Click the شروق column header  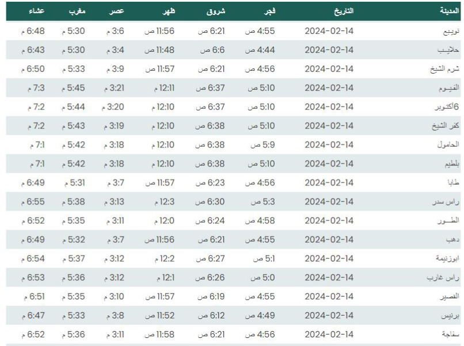216,12
